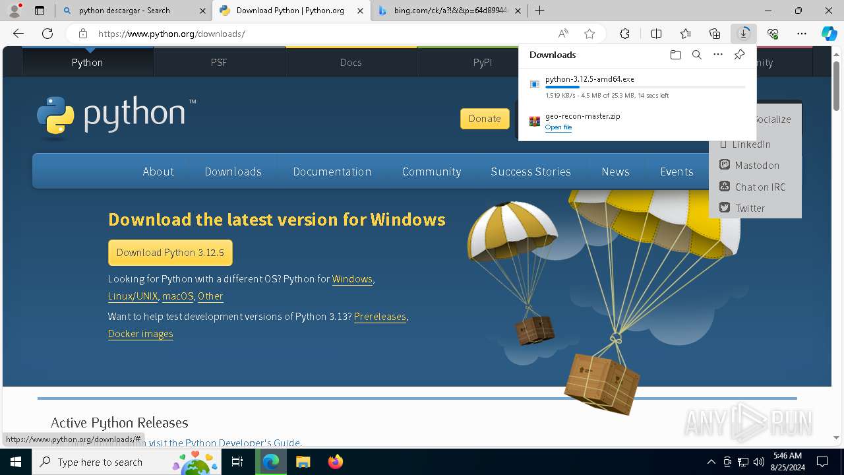Show hidden system tray icons chevron
844x475 pixels.
pyautogui.click(x=711, y=462)
